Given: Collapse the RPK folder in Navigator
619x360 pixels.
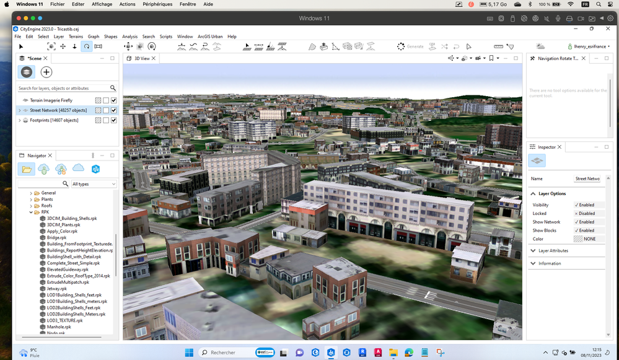Looking at the screenshot, I should click(x=31, y=212).
